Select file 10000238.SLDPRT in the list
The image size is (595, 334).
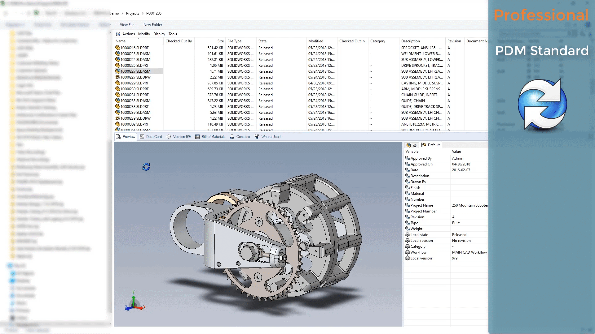(134, 107)
